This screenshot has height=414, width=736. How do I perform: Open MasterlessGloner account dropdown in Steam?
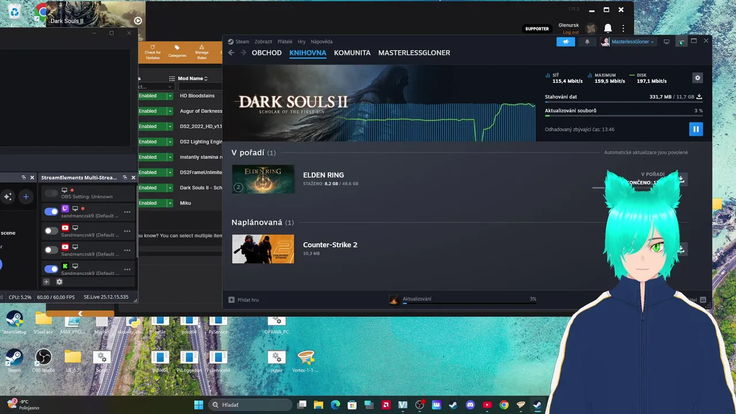tap(628, 41)
